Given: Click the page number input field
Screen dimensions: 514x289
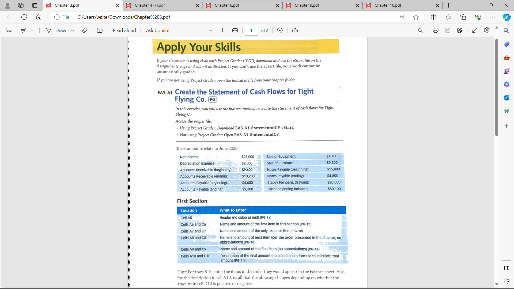Looking at the screenshot, I should click(x=251, y=30).
